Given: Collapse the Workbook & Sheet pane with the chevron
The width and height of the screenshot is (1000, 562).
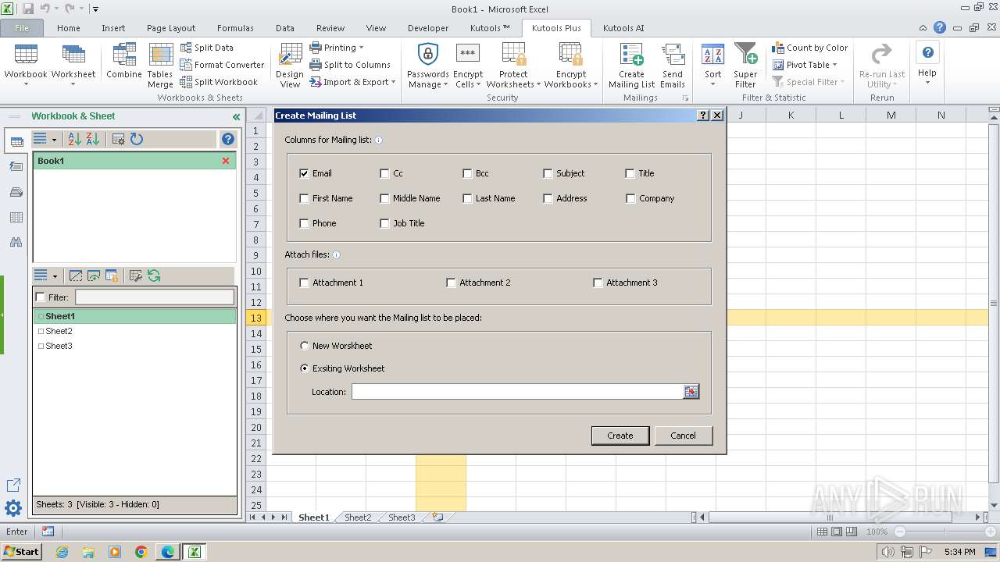Looking at the screenshot, I should (236, 117).
